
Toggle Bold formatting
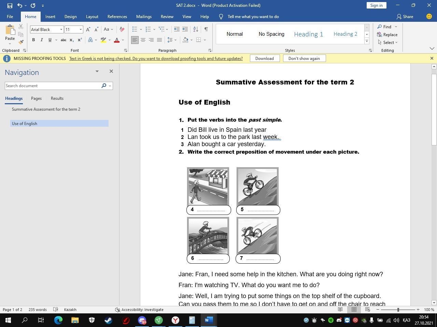(x=33, y=40)
